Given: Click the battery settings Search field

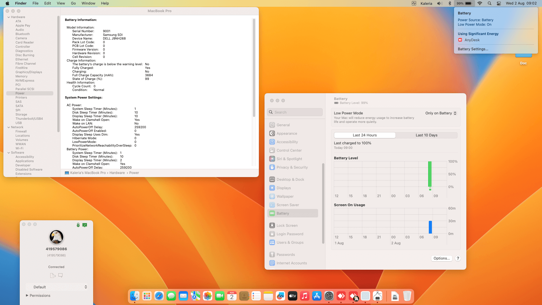Looking at the screenshot, I should pyautogui.click(x=295, y=112).
